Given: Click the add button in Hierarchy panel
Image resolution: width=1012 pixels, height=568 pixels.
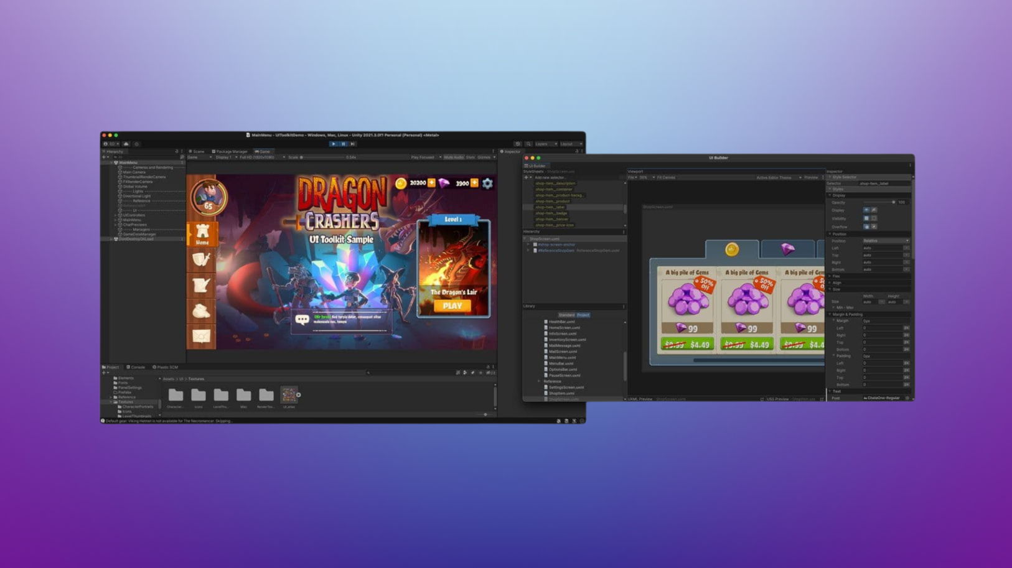Looking at the screenshot, I should 105,157.
